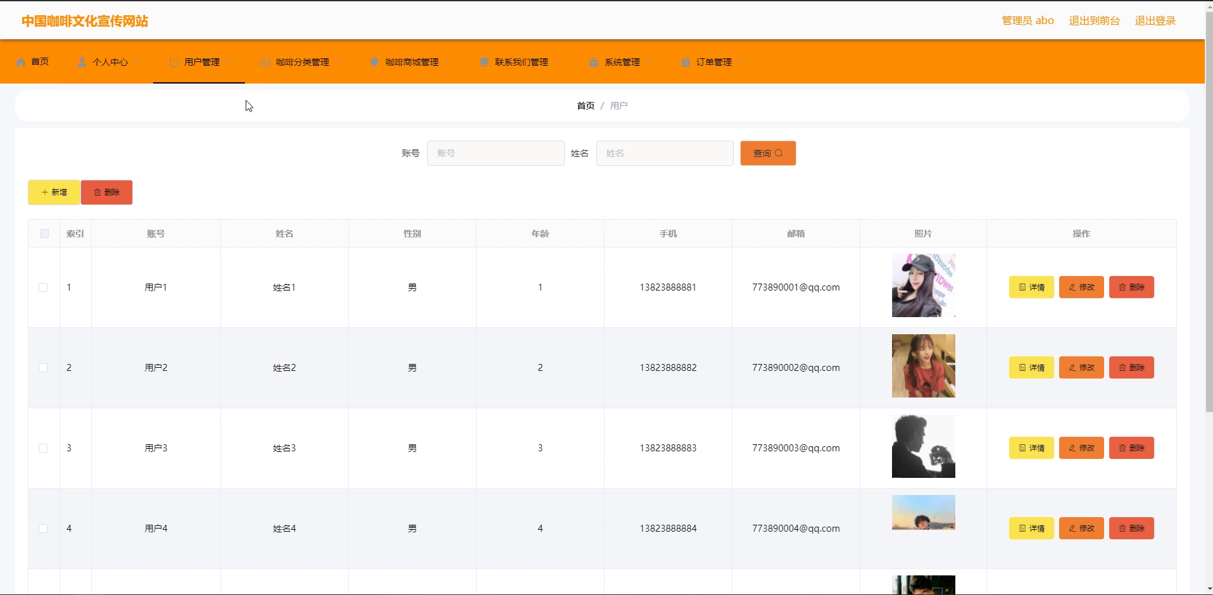
Task: Click 修改 for 用户2
Action: [1081, 368]
